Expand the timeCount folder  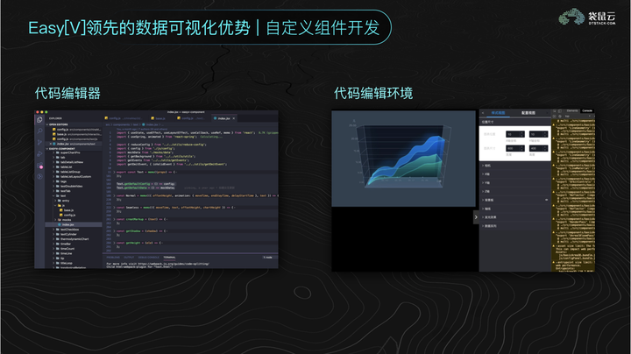(x=74, y=249)
